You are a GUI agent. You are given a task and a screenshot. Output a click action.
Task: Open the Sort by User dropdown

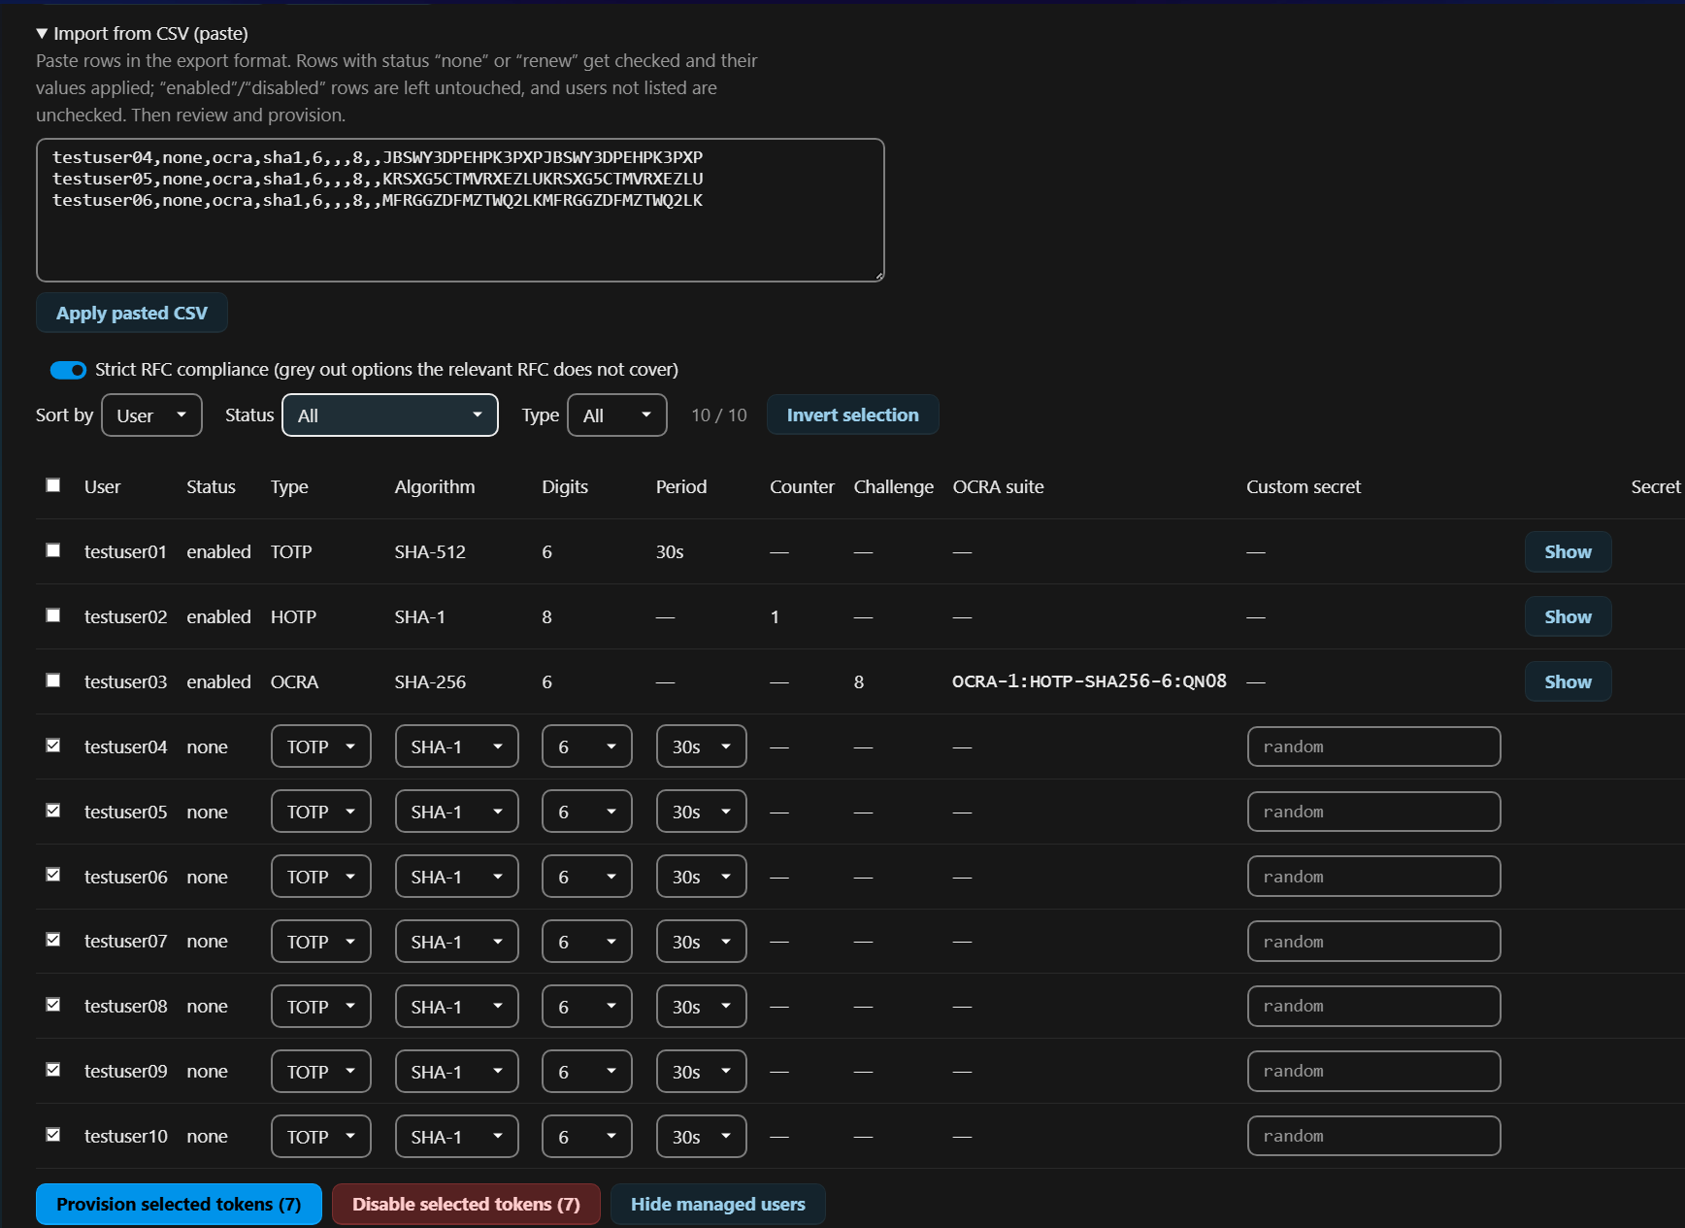click(151, 415)
